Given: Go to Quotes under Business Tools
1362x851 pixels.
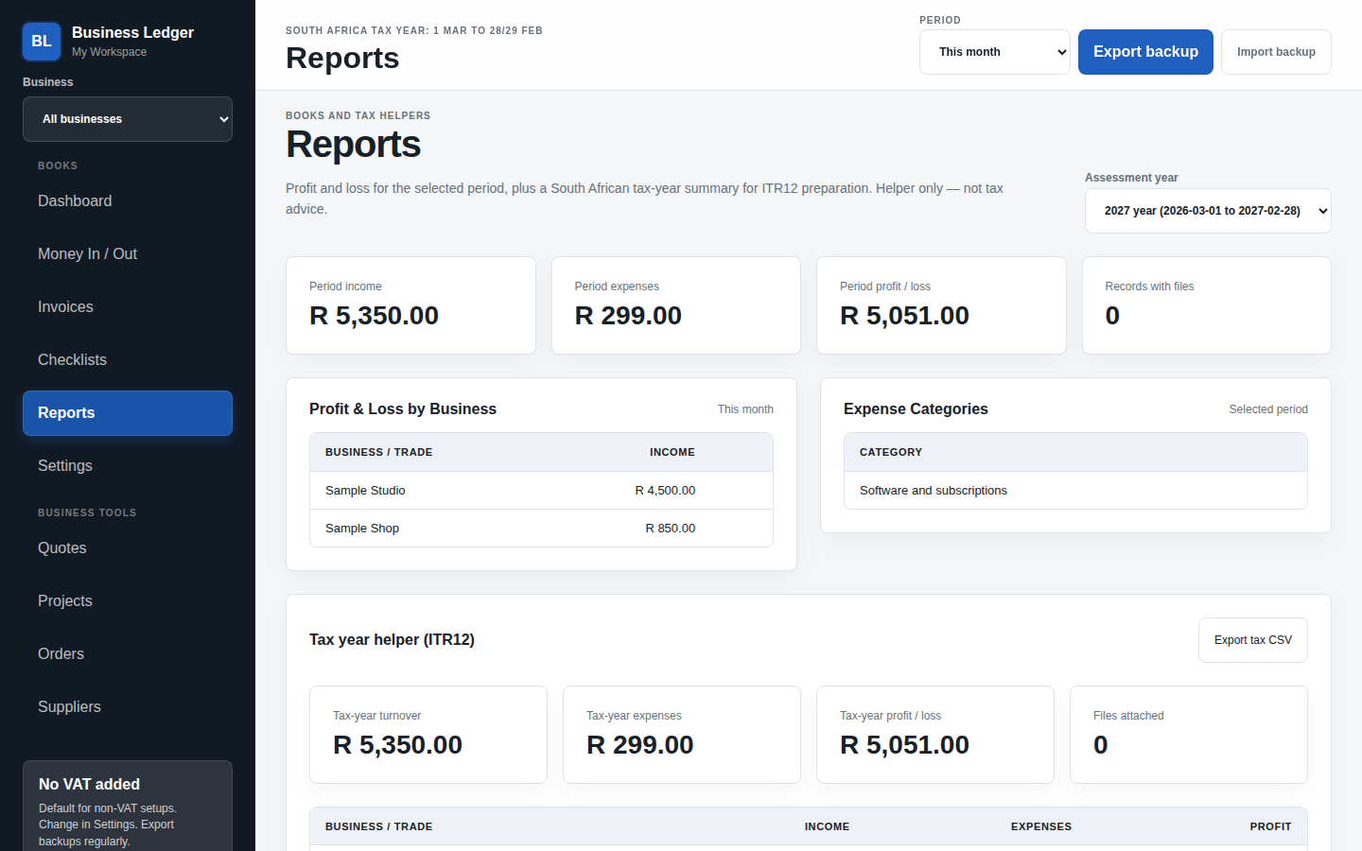Looking at the screenshot, I should coord(128,548).
